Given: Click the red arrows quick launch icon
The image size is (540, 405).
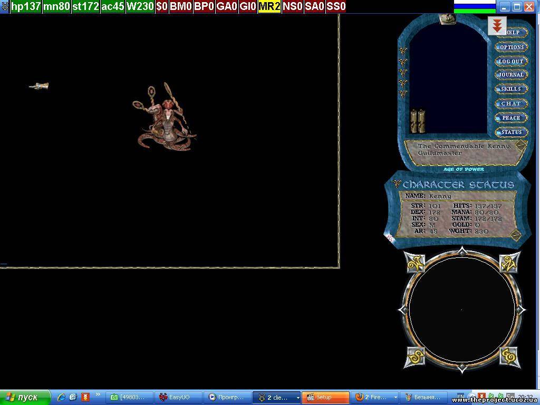Looking at the screenshot, I should pos(85,397).
